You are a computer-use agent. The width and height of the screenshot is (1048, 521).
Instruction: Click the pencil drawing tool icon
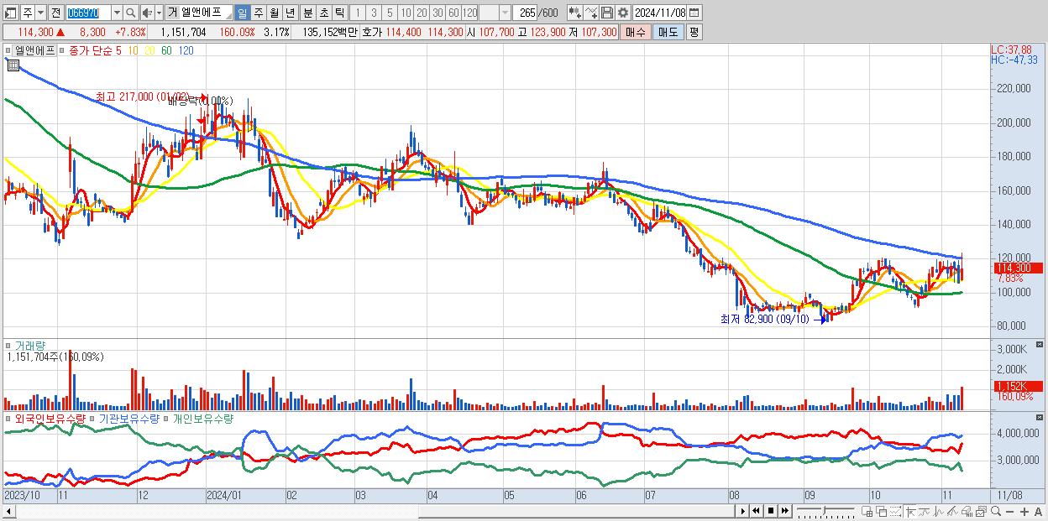tap(953, 511)
